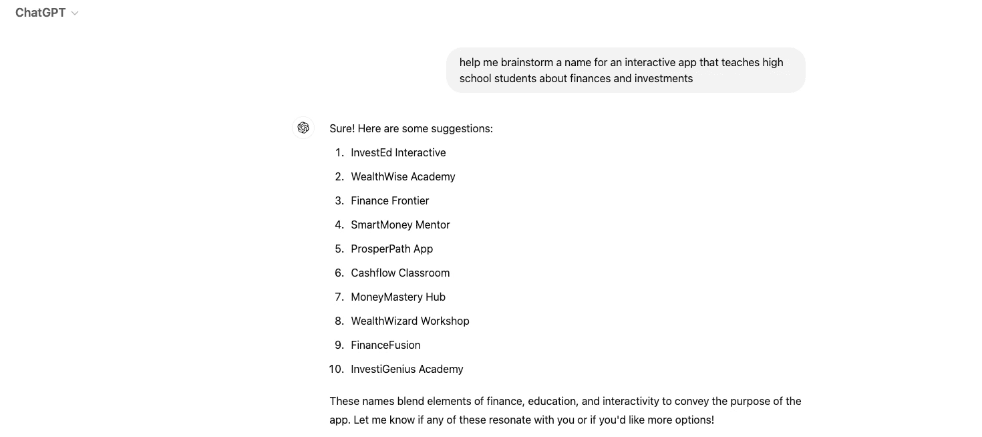Image resolution: width=982 pixels, height=437 pixels.
Task: Click the user prompt message bubble
Action: pyautogui.click(x=625, y=70)
